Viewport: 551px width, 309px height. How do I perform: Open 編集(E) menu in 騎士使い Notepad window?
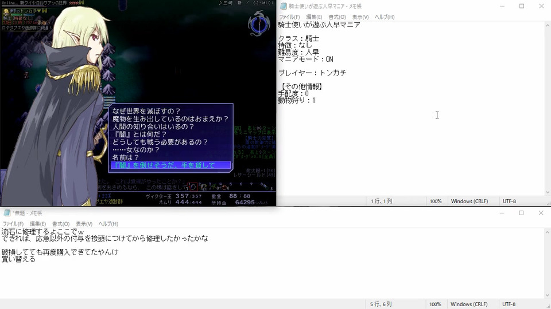point(314,17)
